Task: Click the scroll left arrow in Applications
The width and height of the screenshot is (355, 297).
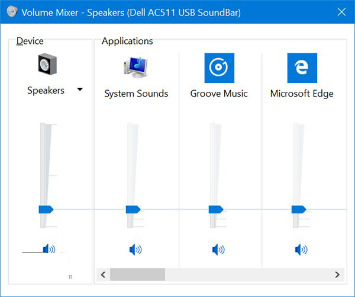Action: pyautogui.click(x=103, y=274)
